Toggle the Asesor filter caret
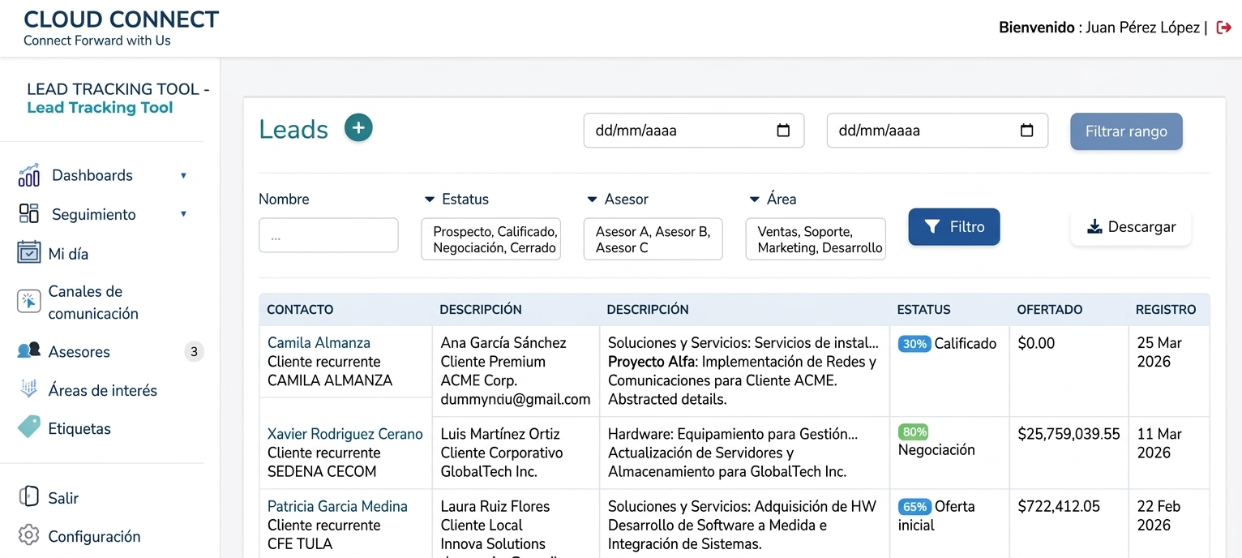Viewport: 1242px width, 558px height. click(592, 200)
